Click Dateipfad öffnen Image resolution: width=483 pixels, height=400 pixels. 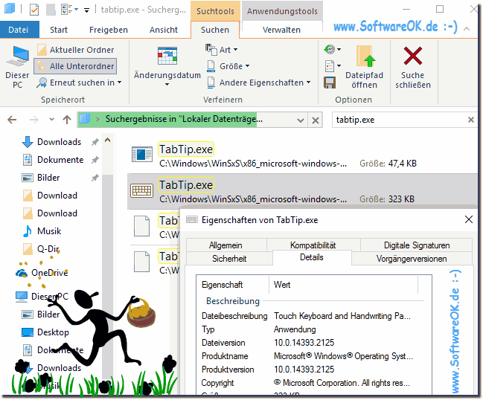365,67
